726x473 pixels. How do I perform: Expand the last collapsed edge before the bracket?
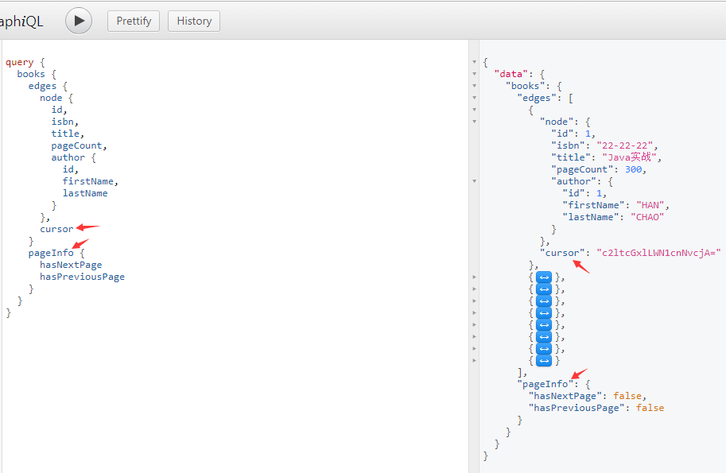pyautogui.click(x=543, y=360)
